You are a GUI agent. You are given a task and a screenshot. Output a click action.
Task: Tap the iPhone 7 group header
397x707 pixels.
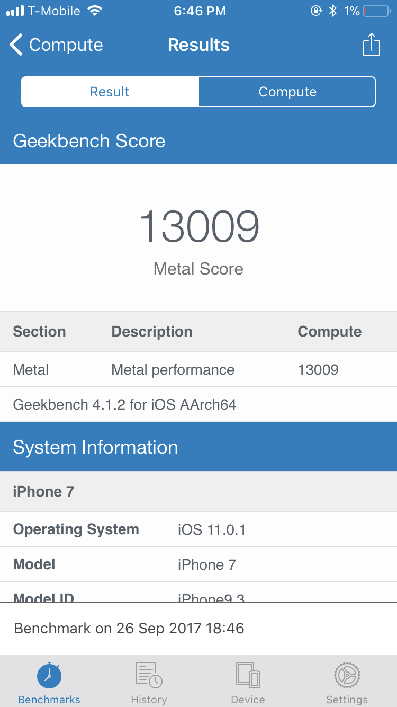pos(43,491)
